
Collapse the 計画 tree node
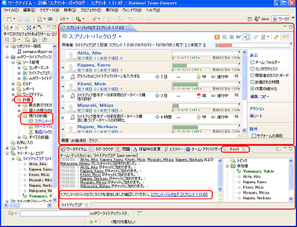[13, 100]
